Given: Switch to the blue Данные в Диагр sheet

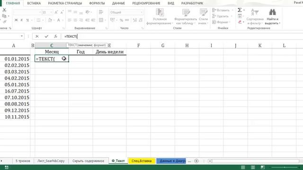Looking at the screenshot, I should tap(171, 161).
